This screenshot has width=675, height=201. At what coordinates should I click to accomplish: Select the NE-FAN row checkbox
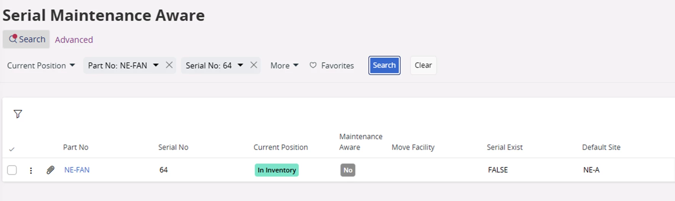(x=12, y=170)
